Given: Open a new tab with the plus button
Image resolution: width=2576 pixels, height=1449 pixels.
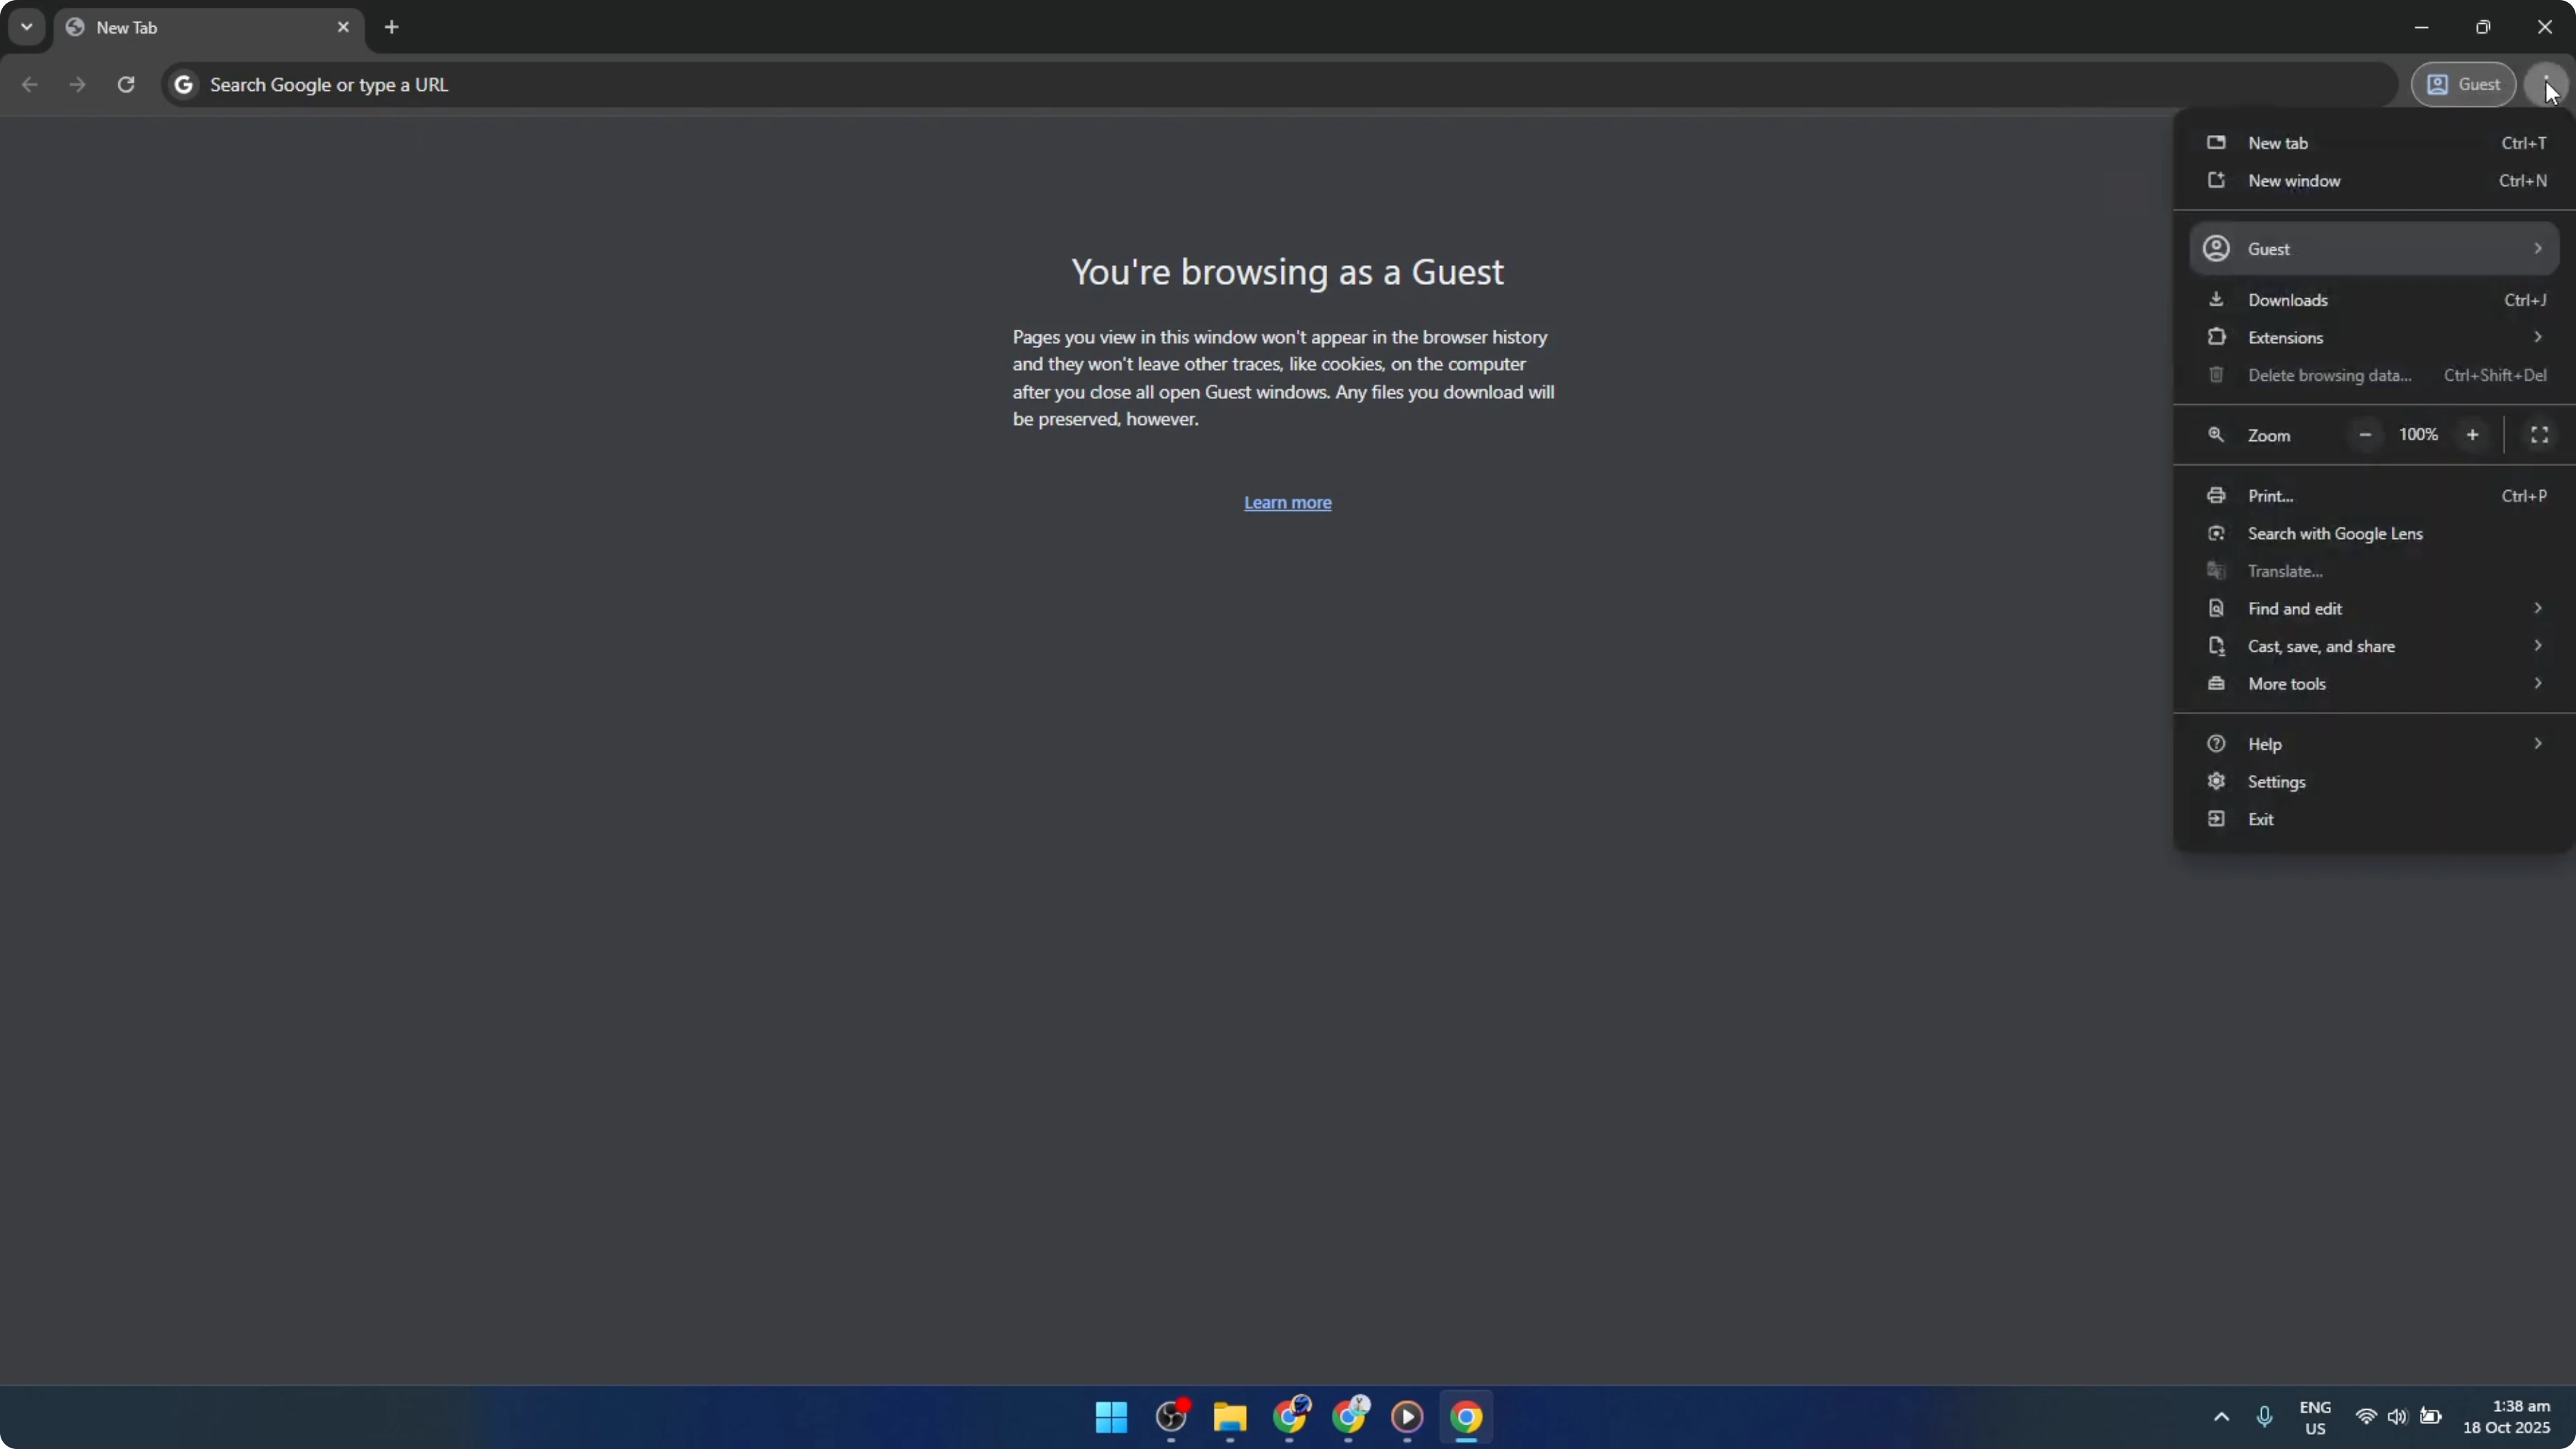Looking at the screenshot, I should (x=391, y=27).
